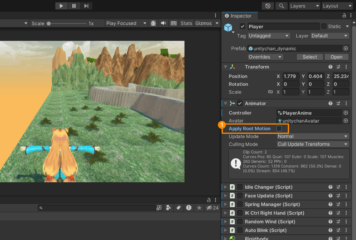Viewport: 356px width, 240px height.
Task: Toggle Gizmos in the Game view
Action: pyautogui.click(x=203, y=23)
